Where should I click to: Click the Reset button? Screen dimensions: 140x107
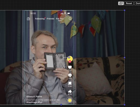[x=129, y=3]
